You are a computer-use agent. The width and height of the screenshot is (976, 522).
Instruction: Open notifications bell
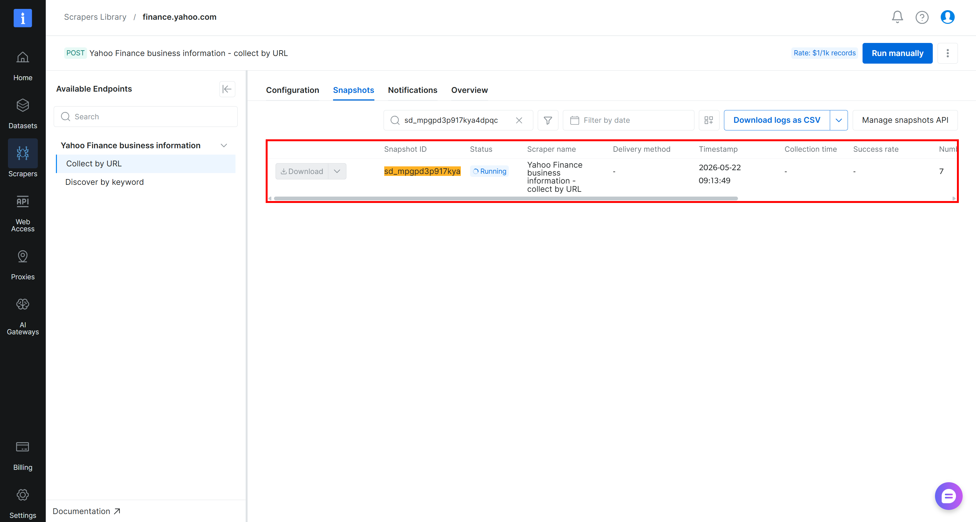point(897,17)
